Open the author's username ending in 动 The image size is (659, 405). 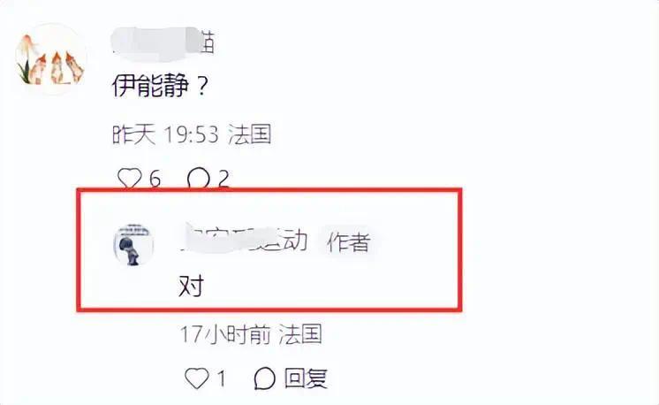[x=244, y=240]
